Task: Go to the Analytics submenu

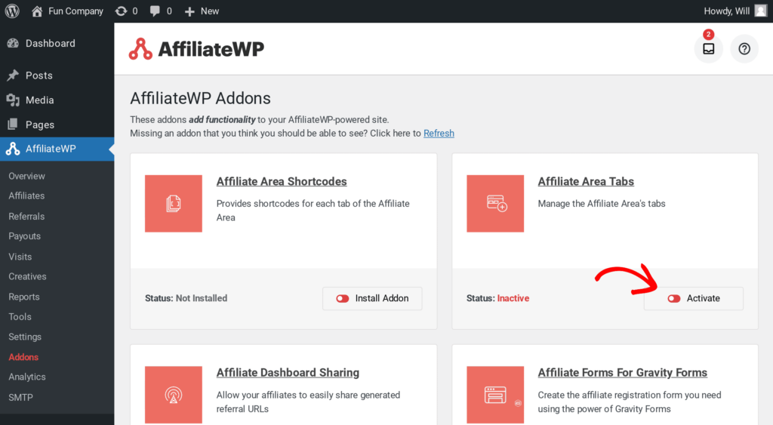Action: (27, 377)
